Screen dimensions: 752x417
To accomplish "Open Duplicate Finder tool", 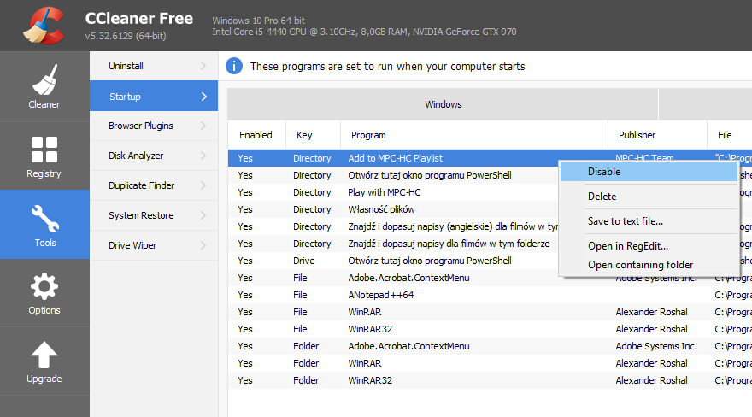I will [x=154, y=185].
